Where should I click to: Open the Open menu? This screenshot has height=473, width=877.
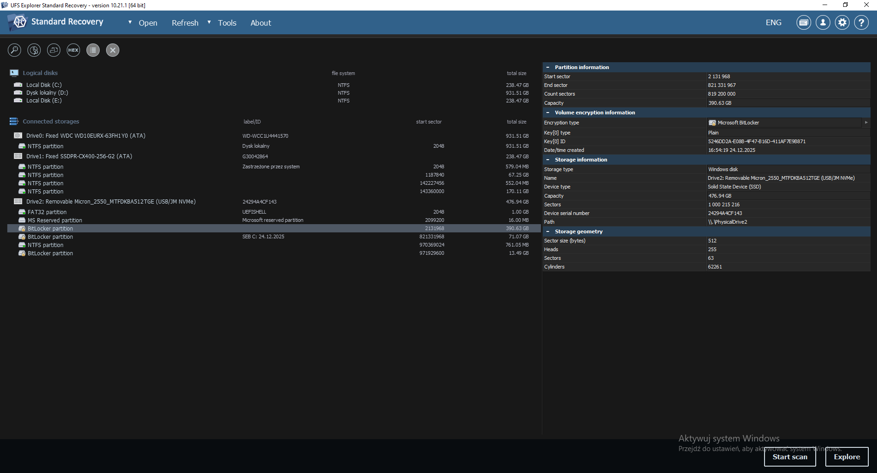tap(148, 23)
